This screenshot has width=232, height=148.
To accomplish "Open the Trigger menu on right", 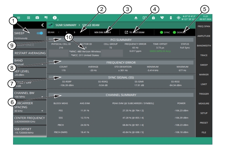I will click(204, 94).
